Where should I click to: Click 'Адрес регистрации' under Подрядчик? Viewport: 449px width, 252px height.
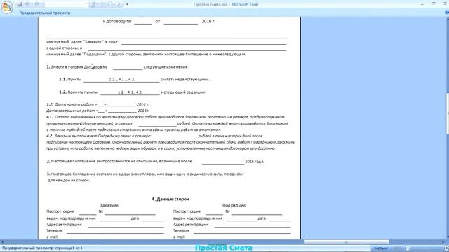(x=191, y=225)
